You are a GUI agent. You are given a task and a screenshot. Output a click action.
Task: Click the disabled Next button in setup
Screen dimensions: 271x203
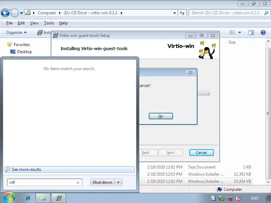point(171,153)
